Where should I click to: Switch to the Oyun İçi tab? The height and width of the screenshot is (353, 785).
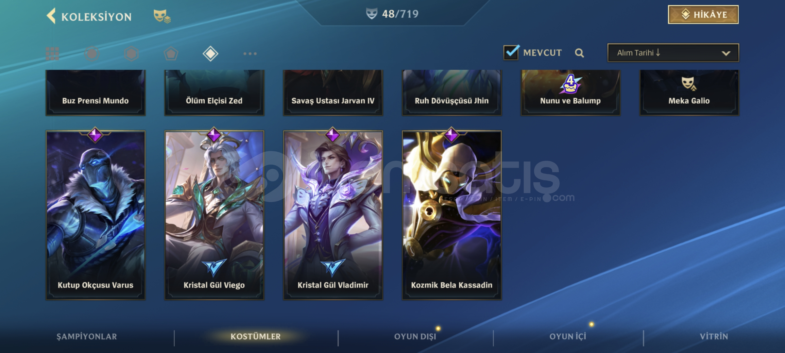568,336
